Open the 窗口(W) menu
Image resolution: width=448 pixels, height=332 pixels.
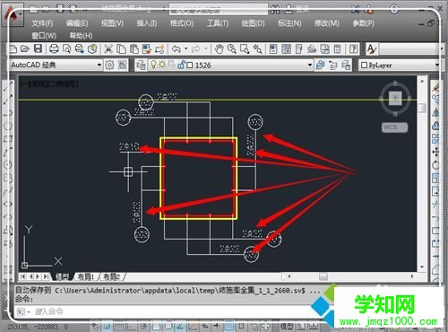[x=44, y=36]
